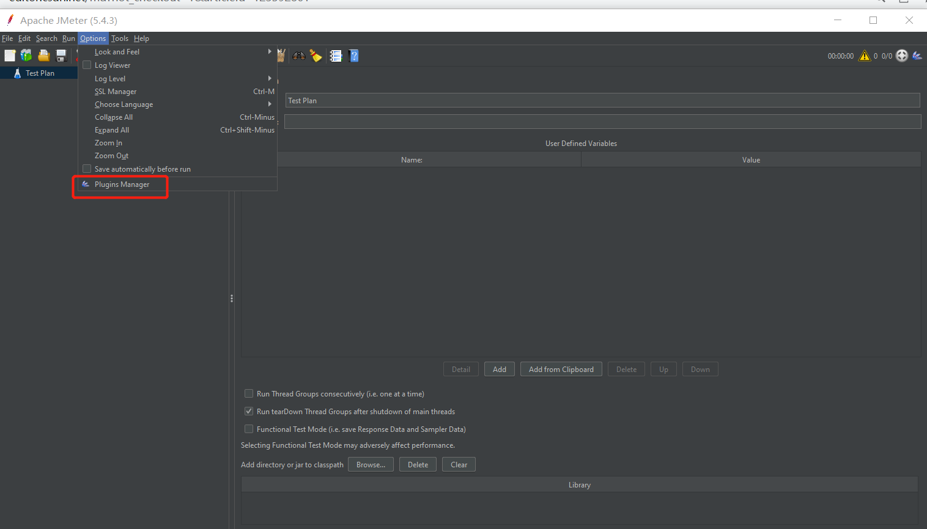Click the split pane divider handle dots

pos(232,298)
